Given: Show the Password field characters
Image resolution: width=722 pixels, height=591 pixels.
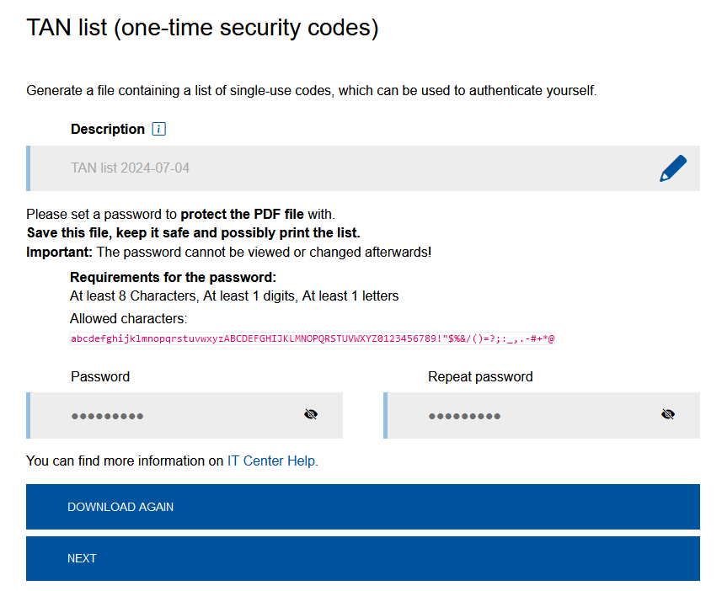Looking at the screenshot, I should (x=311, y=414).
